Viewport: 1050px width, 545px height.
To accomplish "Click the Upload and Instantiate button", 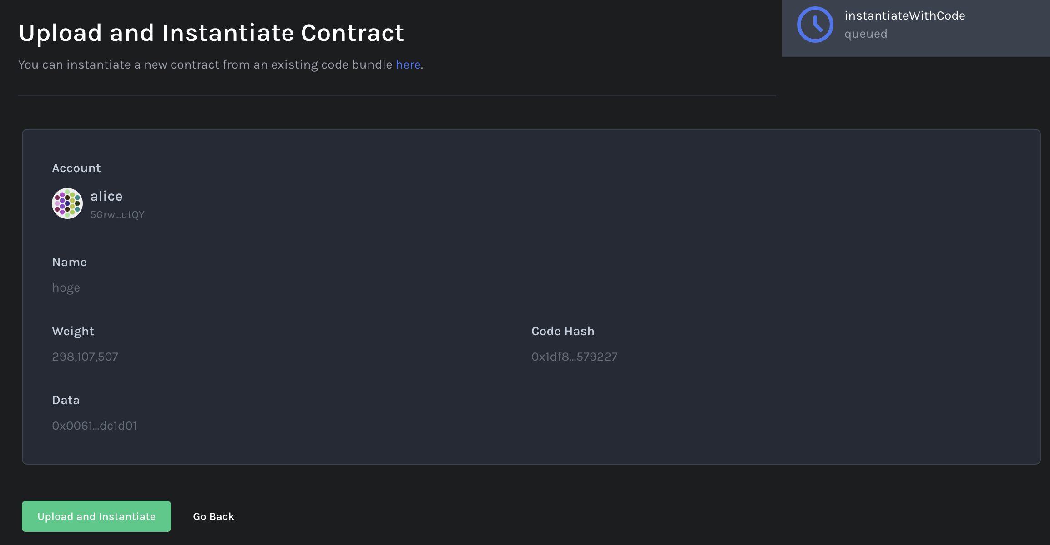I will point(96,516).
